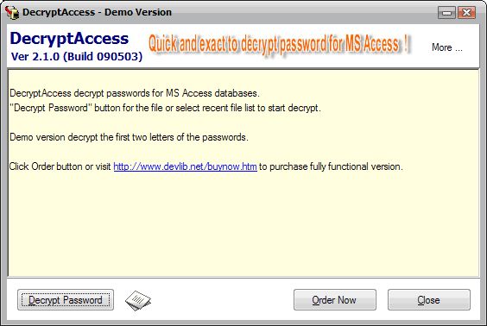Close window using the red X button

click(466, 13)
